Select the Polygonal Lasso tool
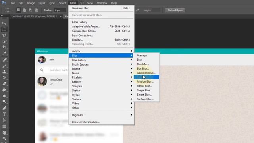The image size is (254, 143). tap(4, 35)
